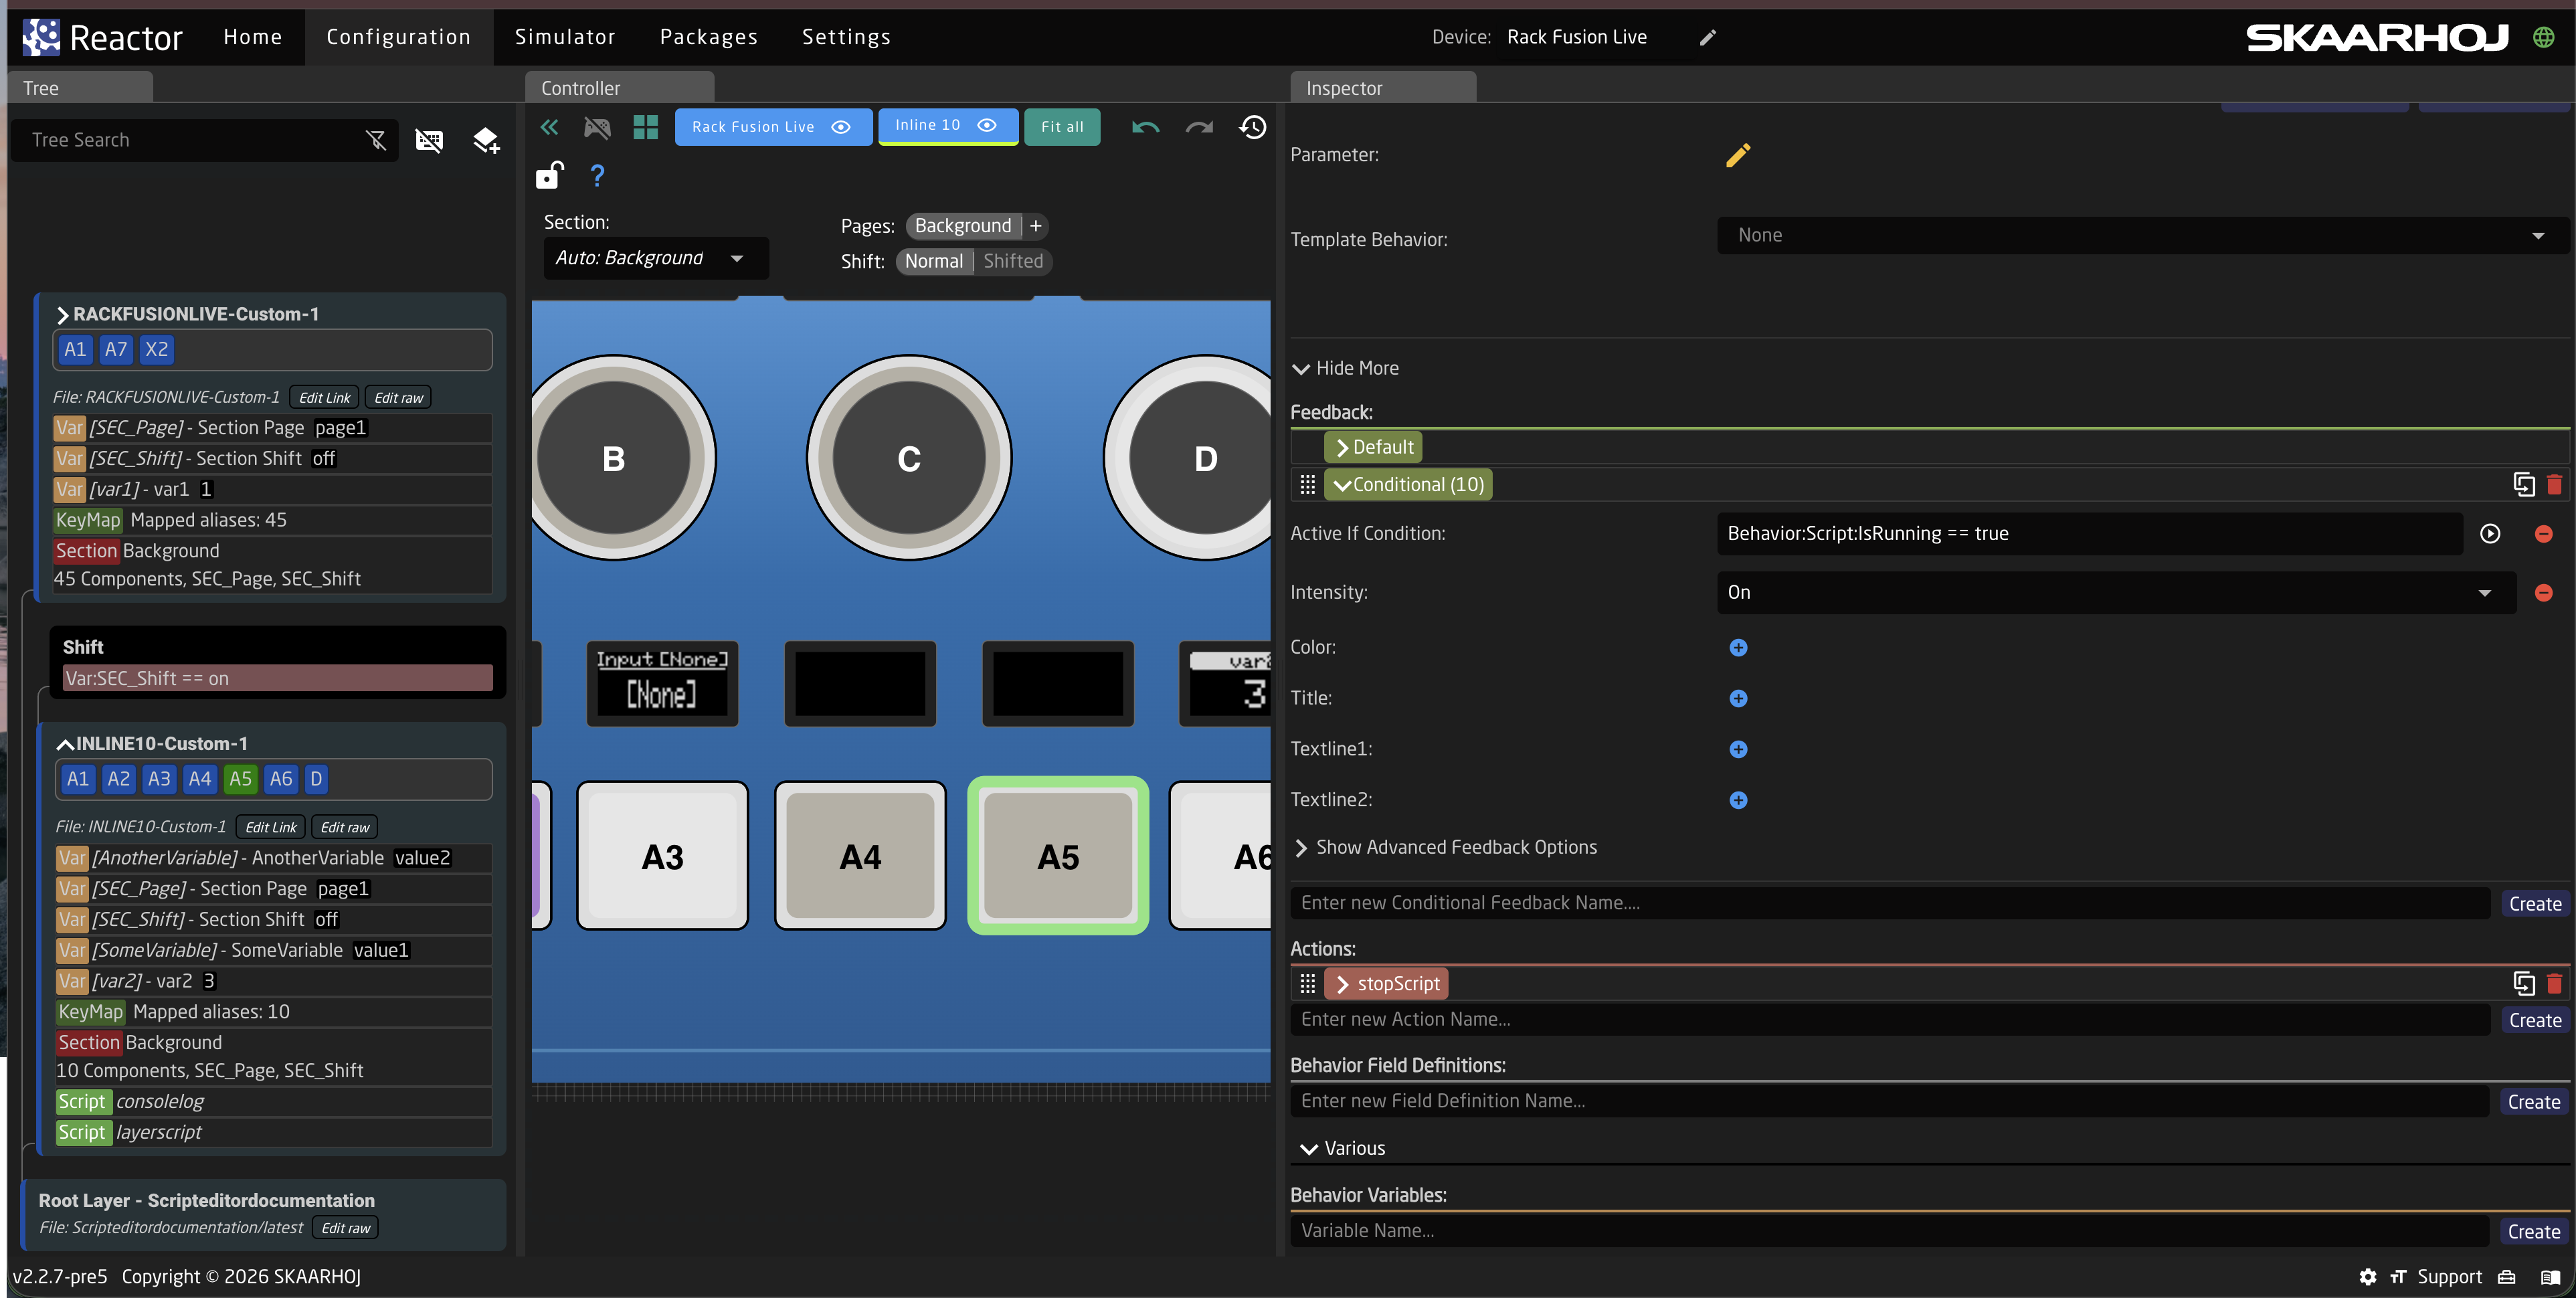2576x1298 pixels.
Task: Expand Show Advanced Feedback Options
Action: pos(1445,848)
